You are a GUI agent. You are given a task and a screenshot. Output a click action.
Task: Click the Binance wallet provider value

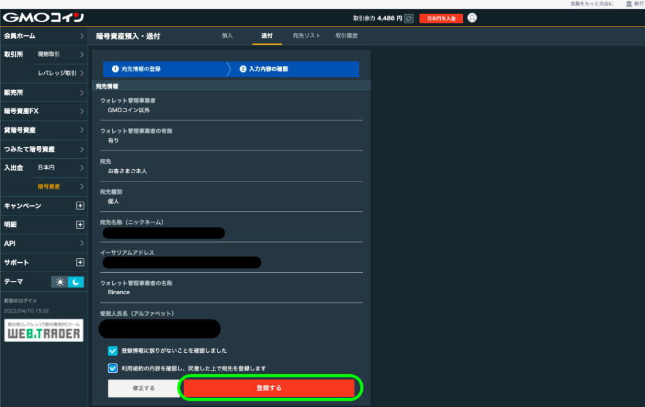tap(119, 292)
